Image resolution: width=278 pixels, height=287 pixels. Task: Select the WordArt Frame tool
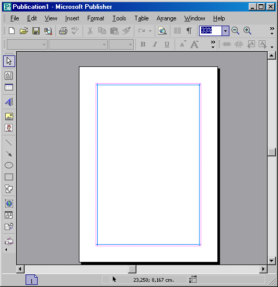click(9, 102)
